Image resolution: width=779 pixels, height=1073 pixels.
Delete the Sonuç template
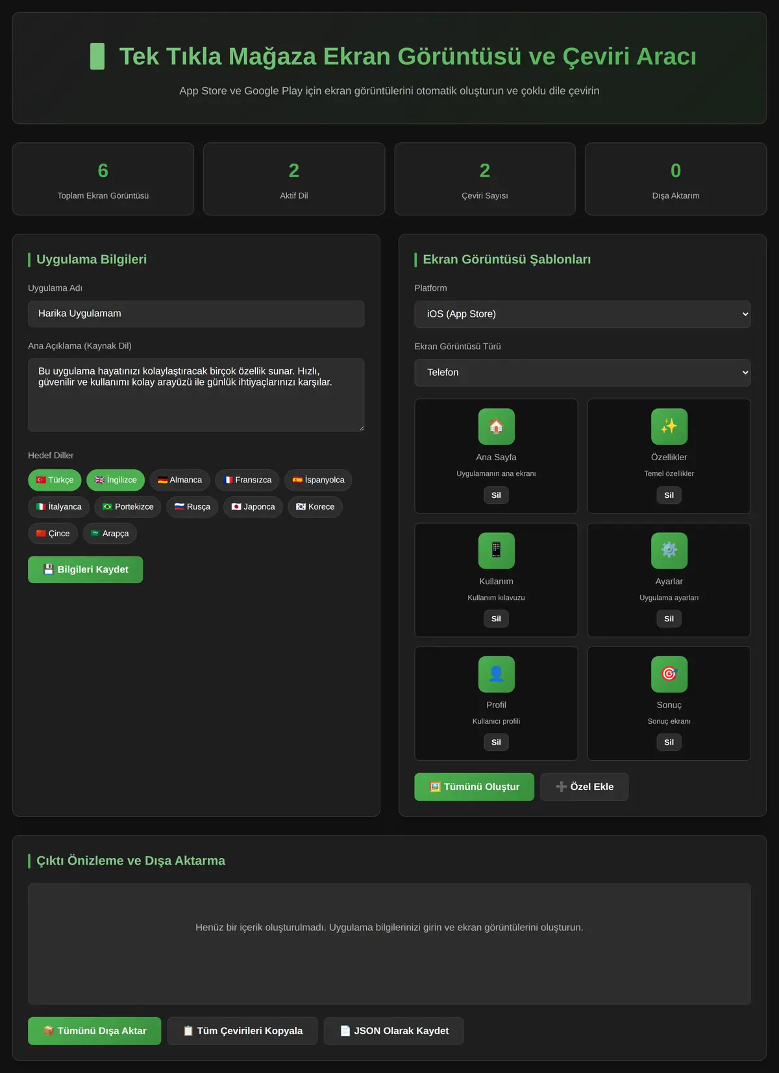tap(669, 742)
